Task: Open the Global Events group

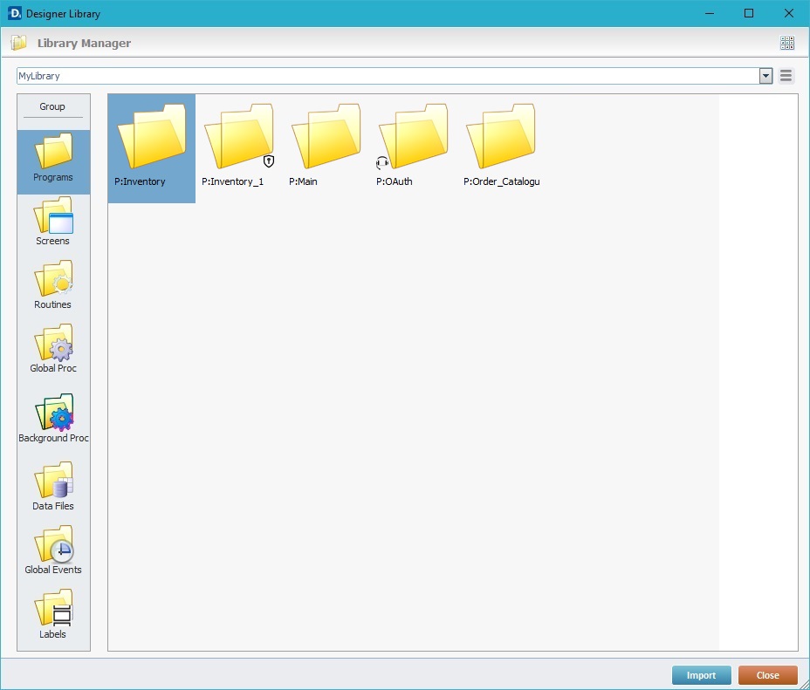Action: point(53,550)
